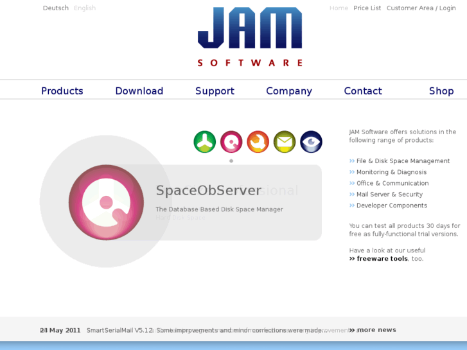
Task: Click the dark blue eye product icon
Action: tap(312, 142)
